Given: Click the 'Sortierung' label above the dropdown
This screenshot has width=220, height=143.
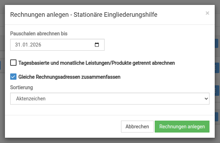Looking at the screenshot, I should (x=21, y=87).
